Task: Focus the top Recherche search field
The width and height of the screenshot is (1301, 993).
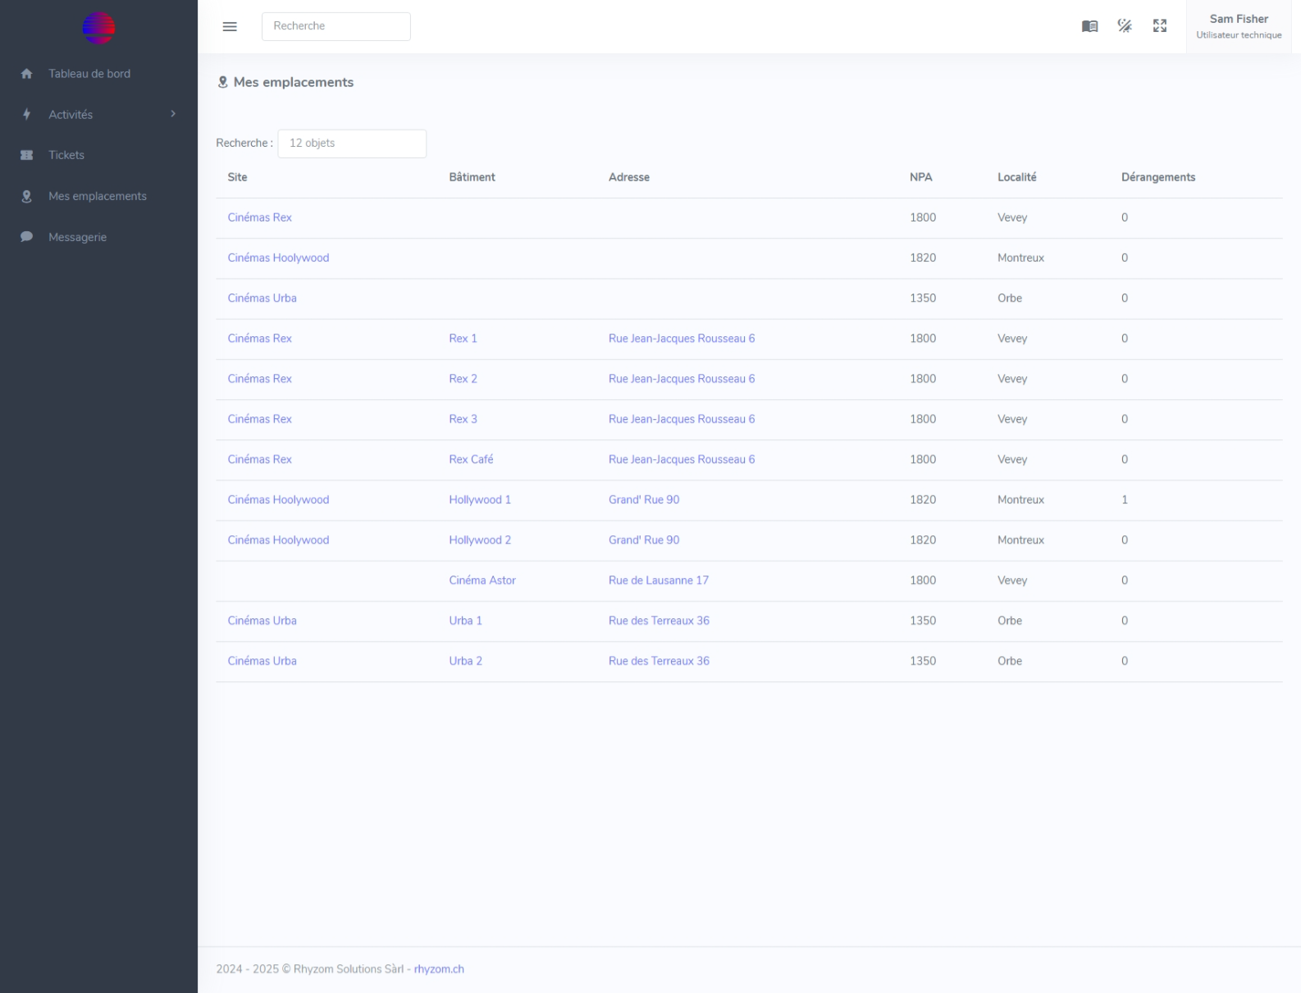Action: pyautogui.click(x=336, y=26)
